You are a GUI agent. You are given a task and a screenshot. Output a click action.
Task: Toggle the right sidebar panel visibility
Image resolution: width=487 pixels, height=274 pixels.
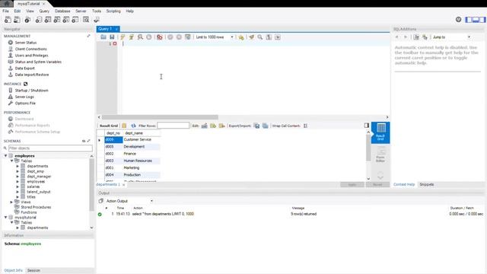[482, 20]
